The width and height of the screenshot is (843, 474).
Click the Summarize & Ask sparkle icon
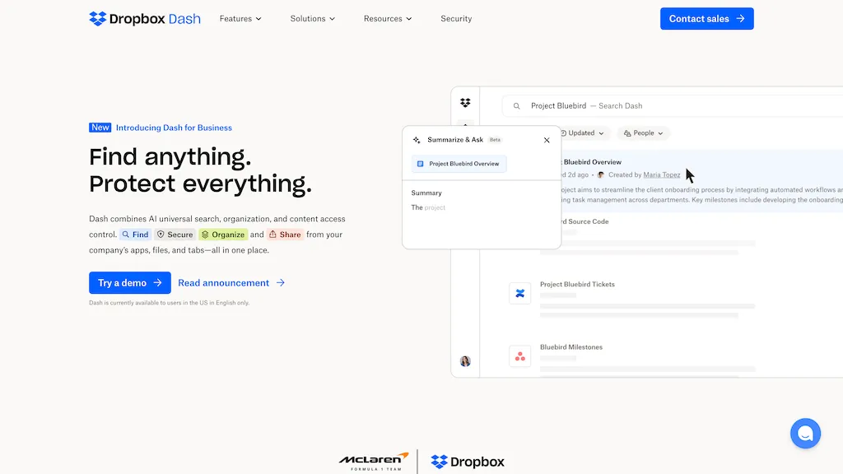click(417, 140)
